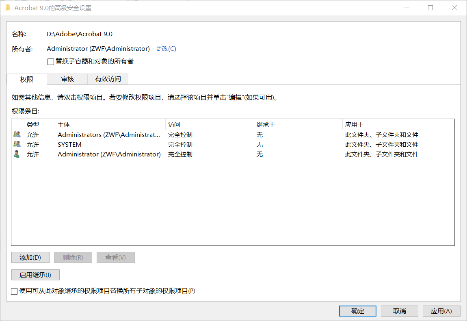Tick the 替换子容器和对象的所有者 checkbox

[x=51, y=62]
